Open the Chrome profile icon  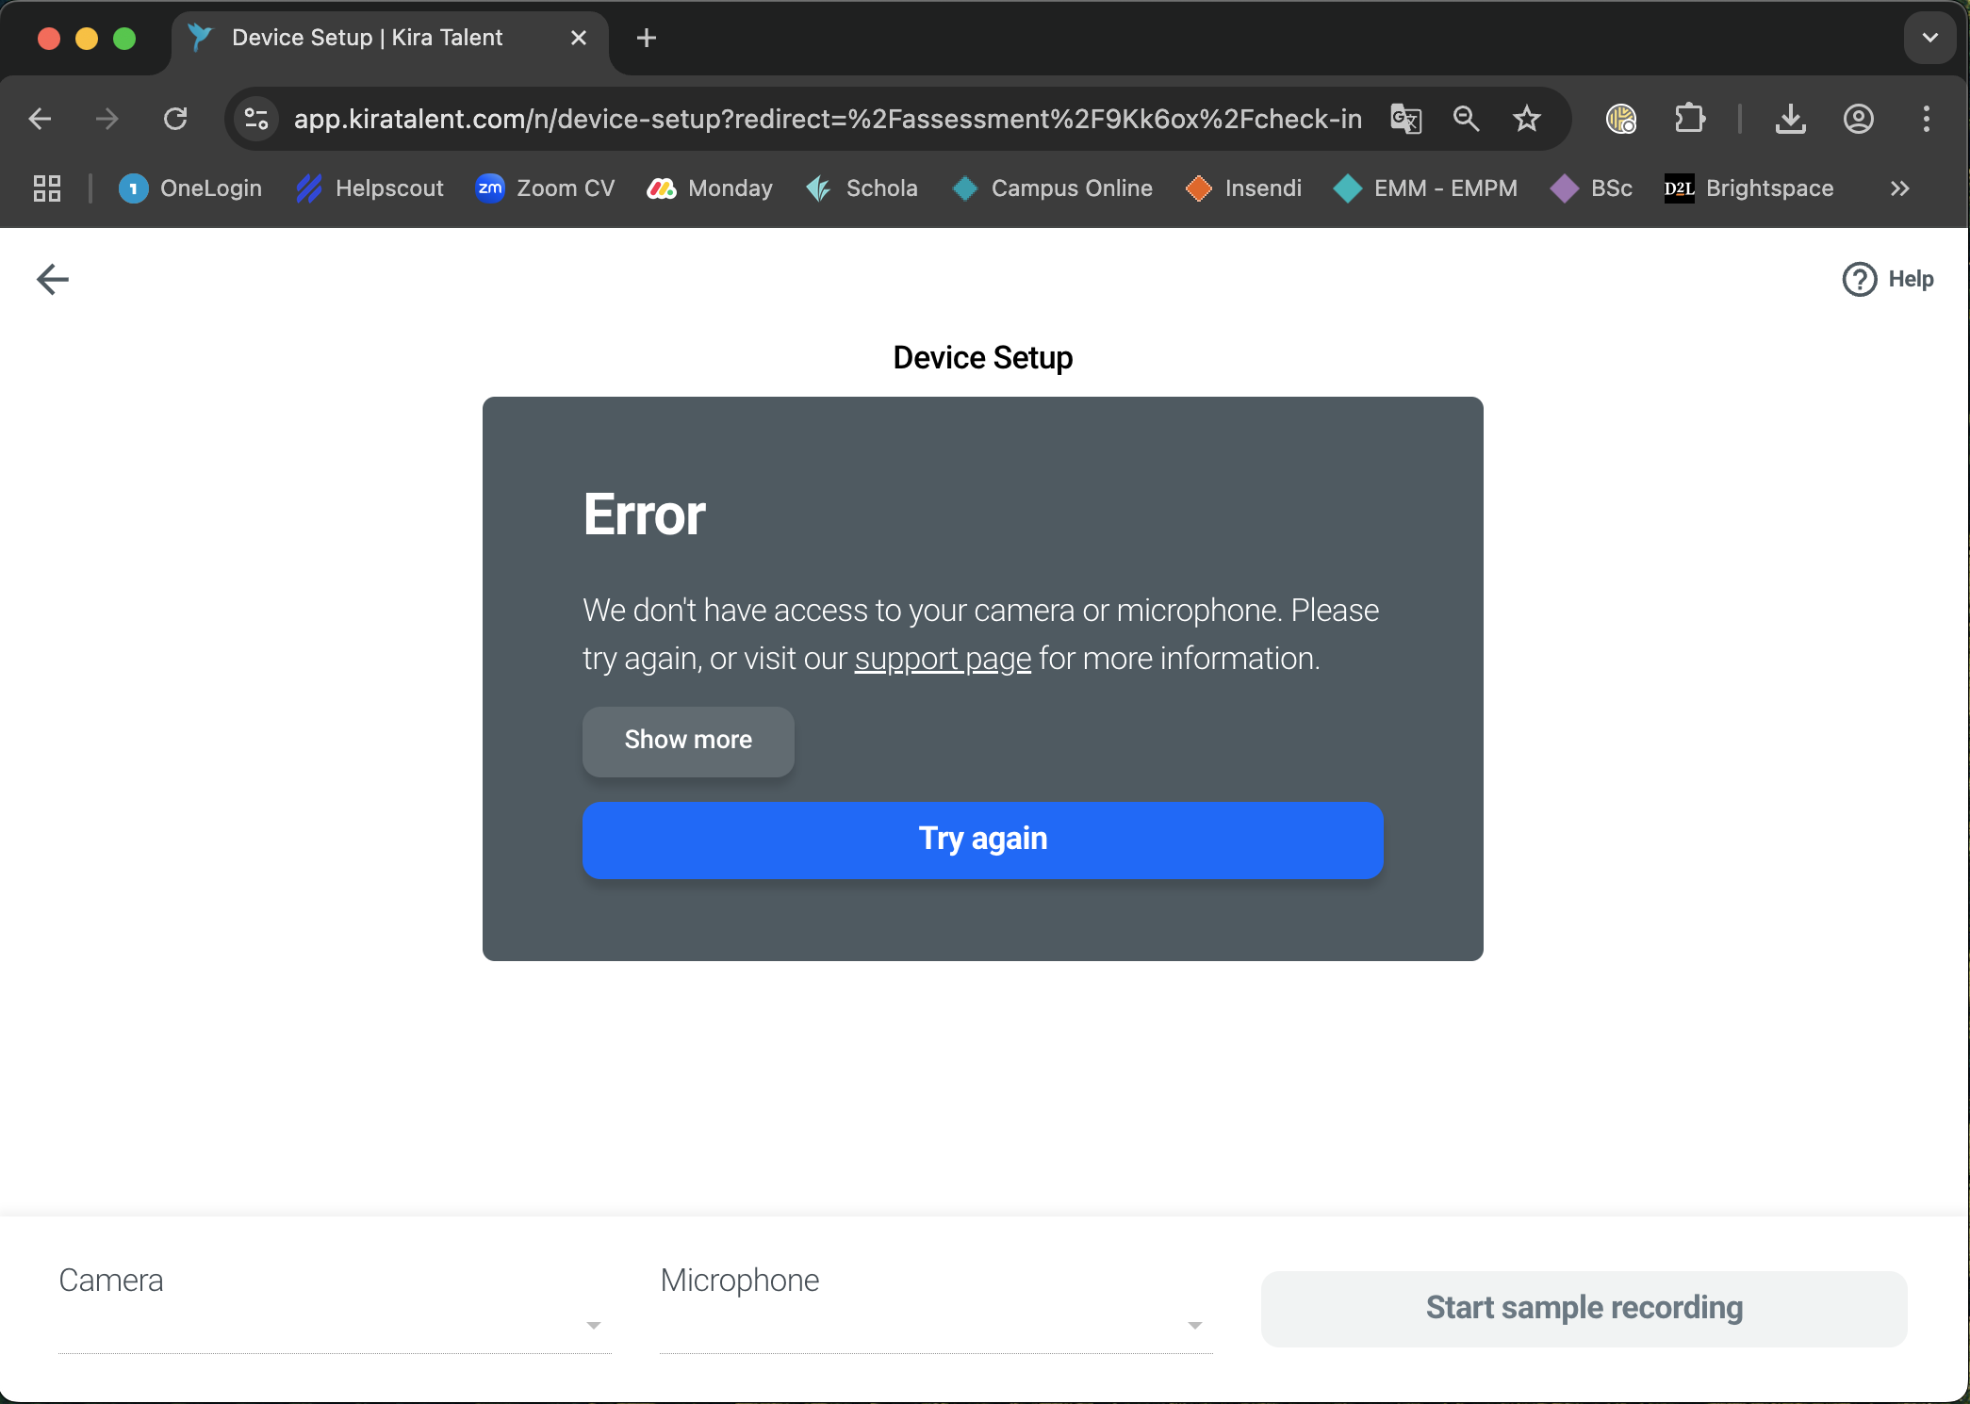point(1858,119)
